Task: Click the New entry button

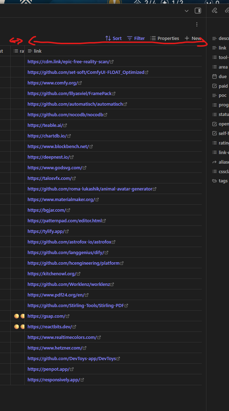Action: (x=193, y=38)
